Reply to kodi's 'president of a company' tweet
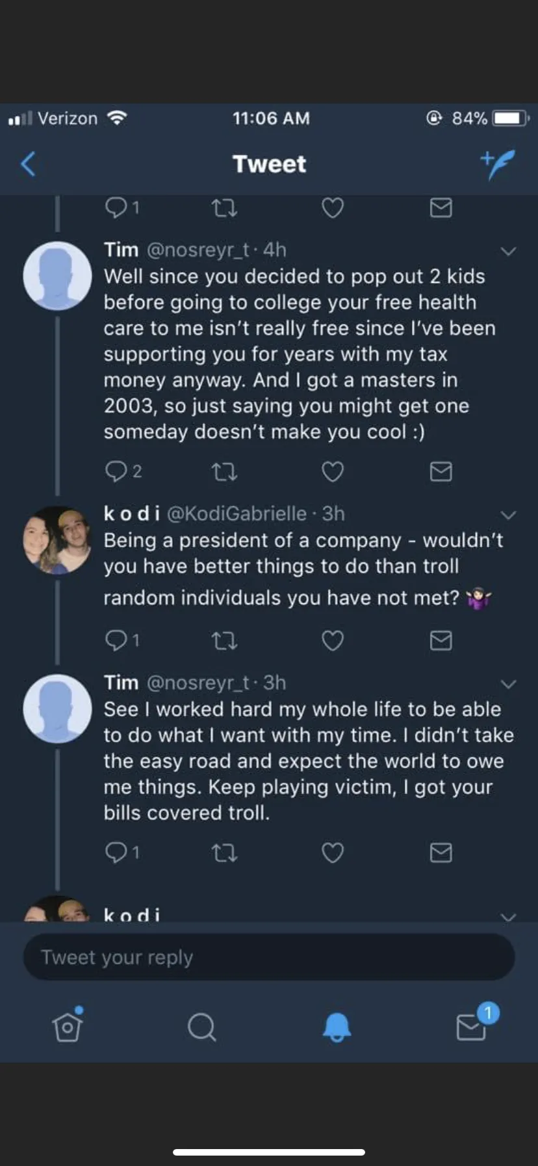Viewport: 538px width, 1166px height. (116, 641)
